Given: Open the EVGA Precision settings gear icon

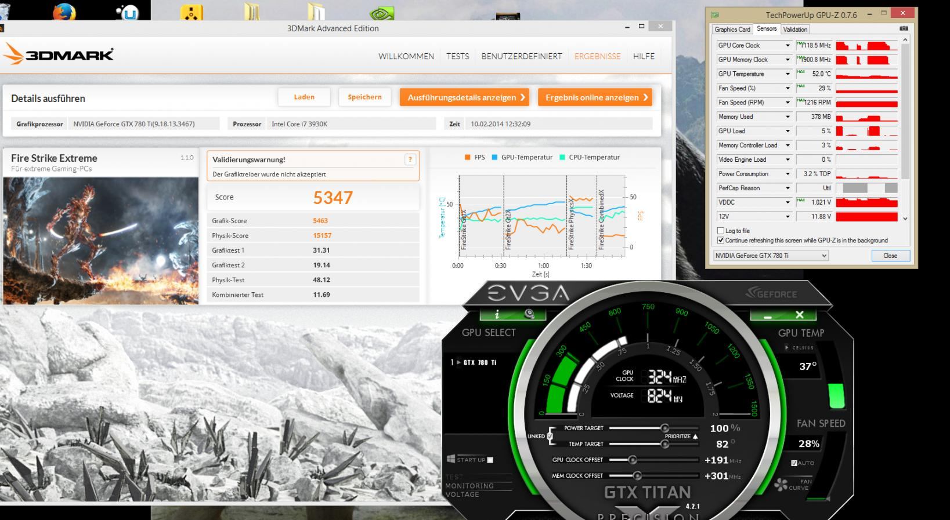Looking at the screenshot, I should pos(529,314).
